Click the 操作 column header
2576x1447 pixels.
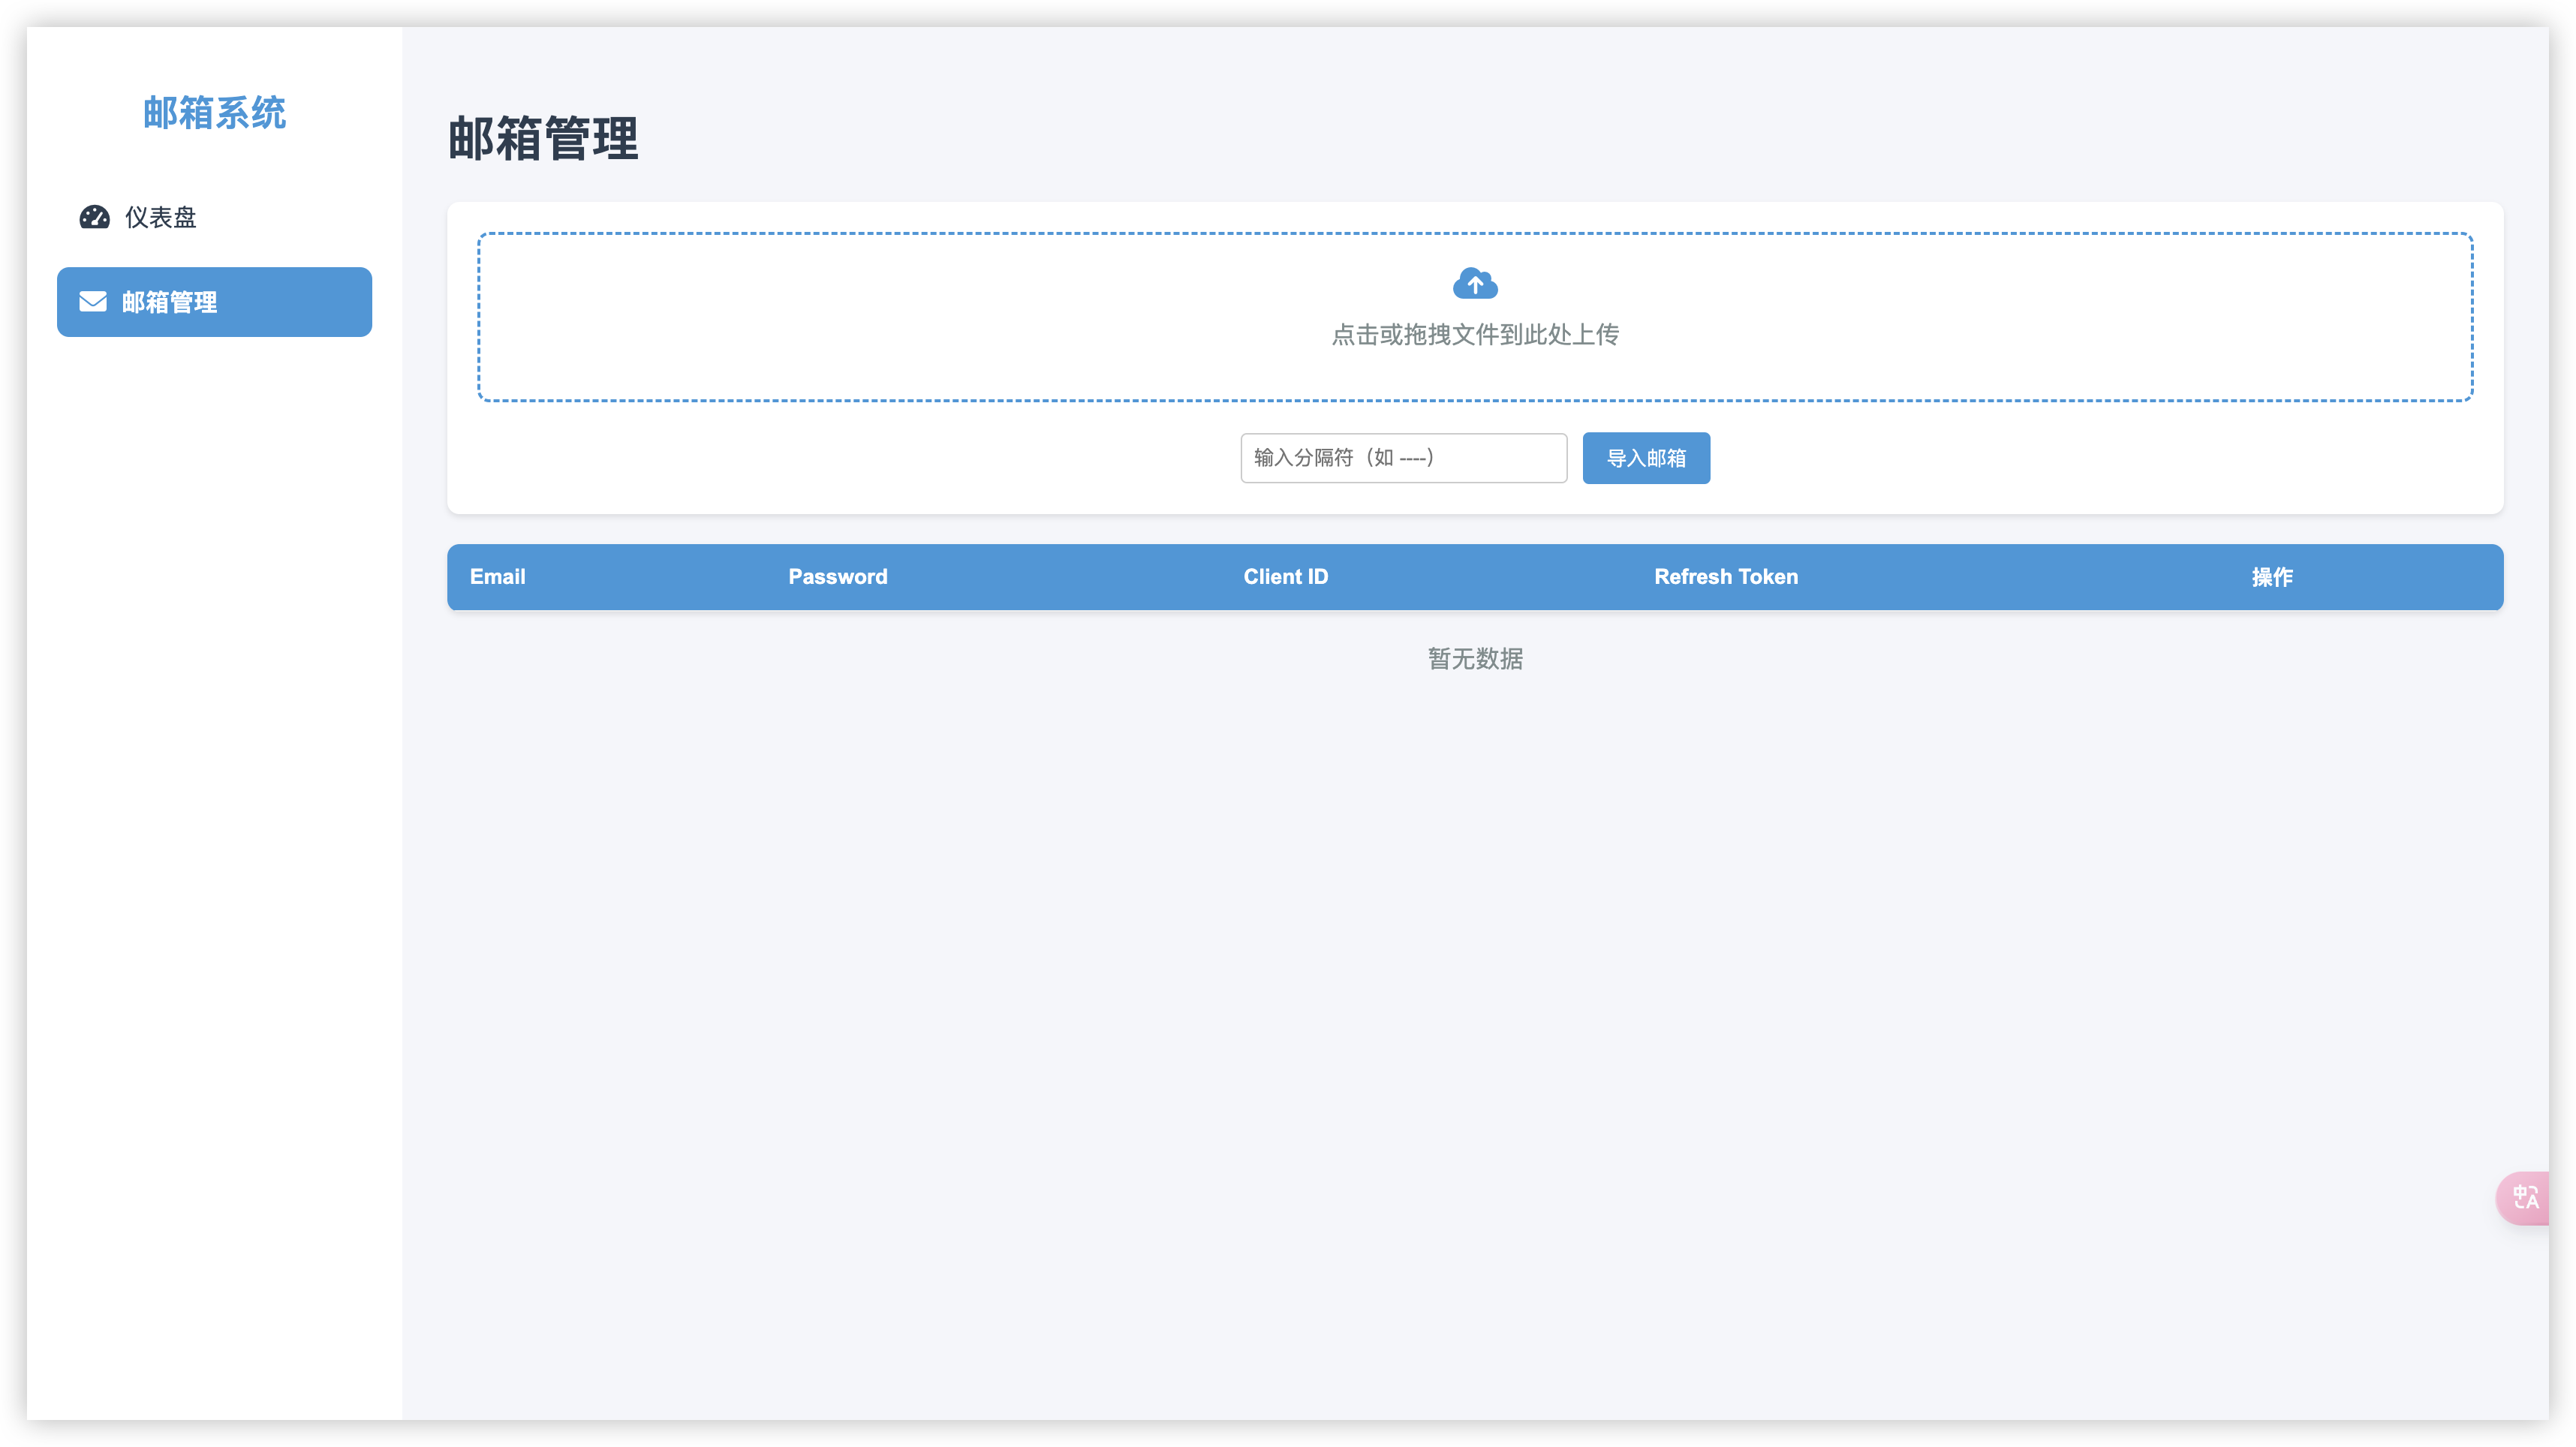pyautogui.click(x=2272, y=576)
